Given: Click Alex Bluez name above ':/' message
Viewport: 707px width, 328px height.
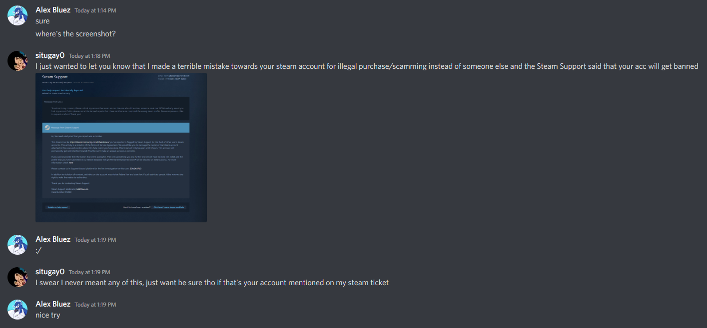Looking at the screenshot, I should pyautogui.click(x=53, y=239).
